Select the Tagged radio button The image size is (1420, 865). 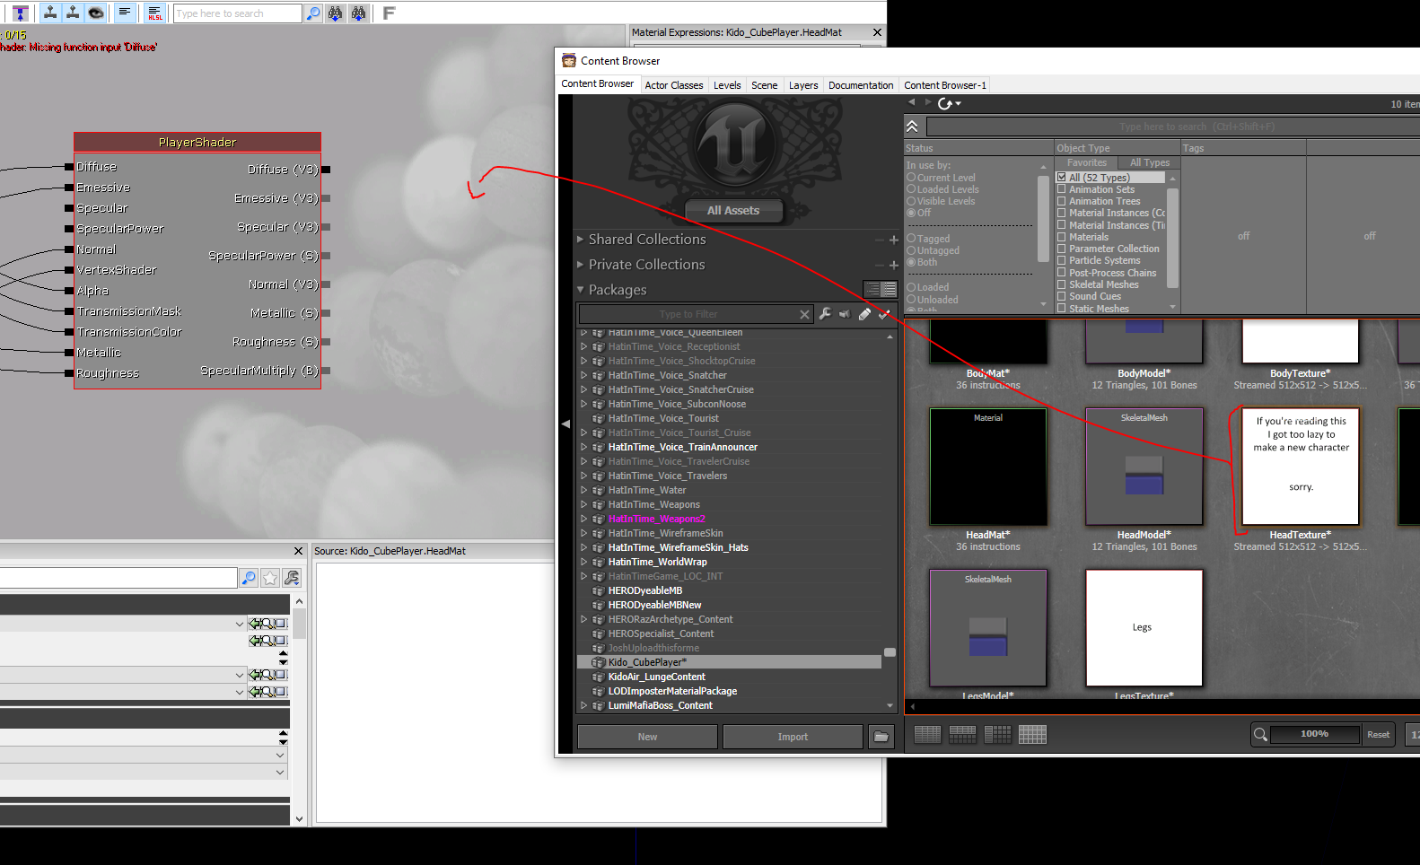click(911, 239)
